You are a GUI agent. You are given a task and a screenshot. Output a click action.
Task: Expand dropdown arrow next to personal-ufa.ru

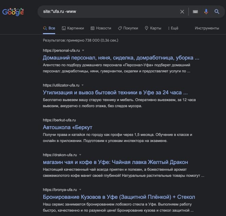tap(83, 50)
